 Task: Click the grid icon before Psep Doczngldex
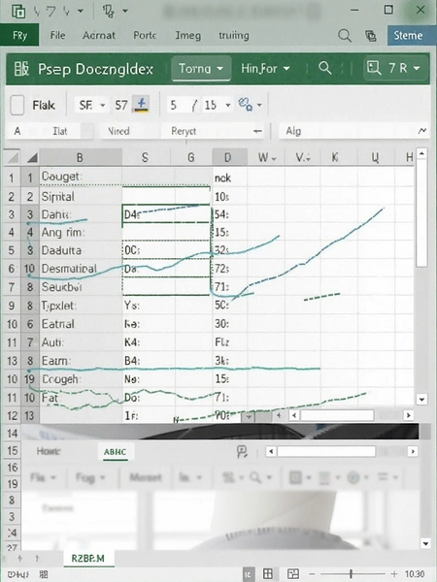(x=20, y=69)
